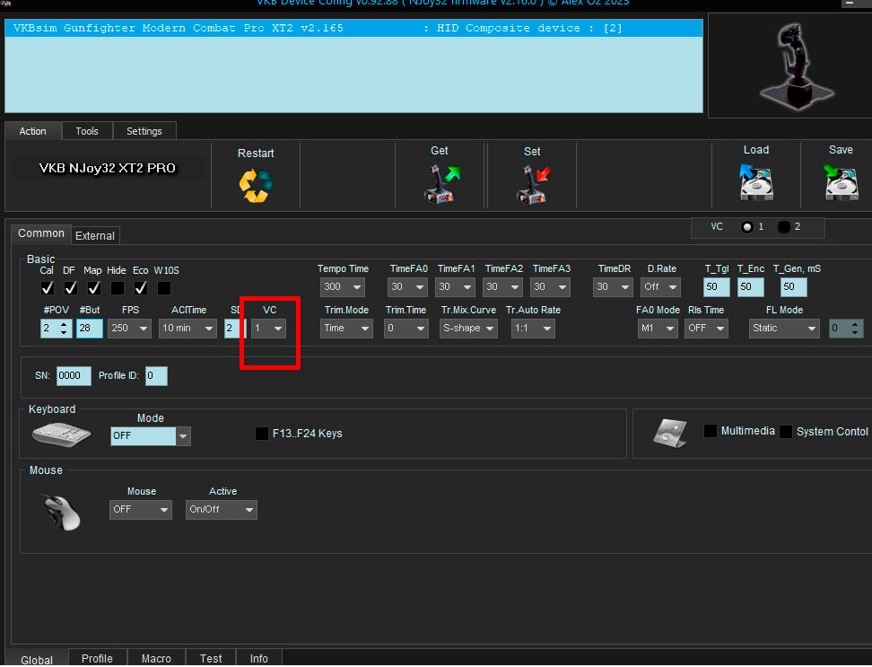Click the Load disk icon

click(756, 182)
